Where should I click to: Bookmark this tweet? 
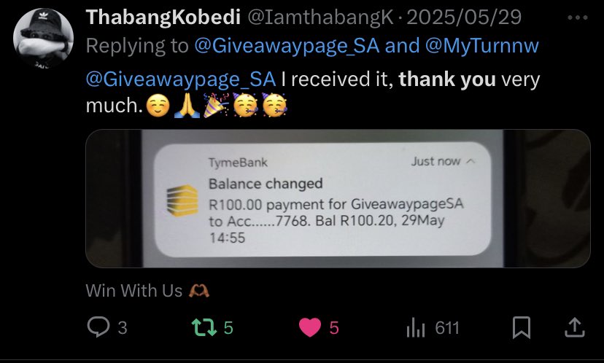pos(521,327)
